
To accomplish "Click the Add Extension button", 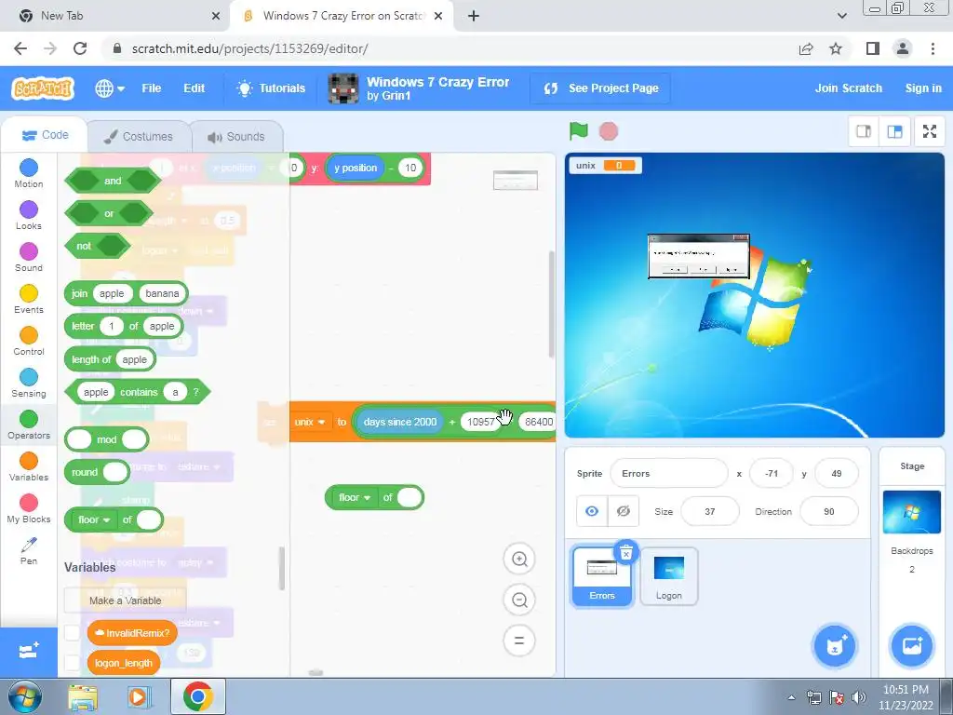I will (x=29, y=652).
